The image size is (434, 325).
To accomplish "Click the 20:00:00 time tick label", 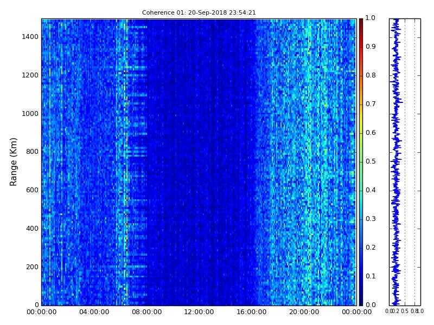I will click(x=304, y=312).
